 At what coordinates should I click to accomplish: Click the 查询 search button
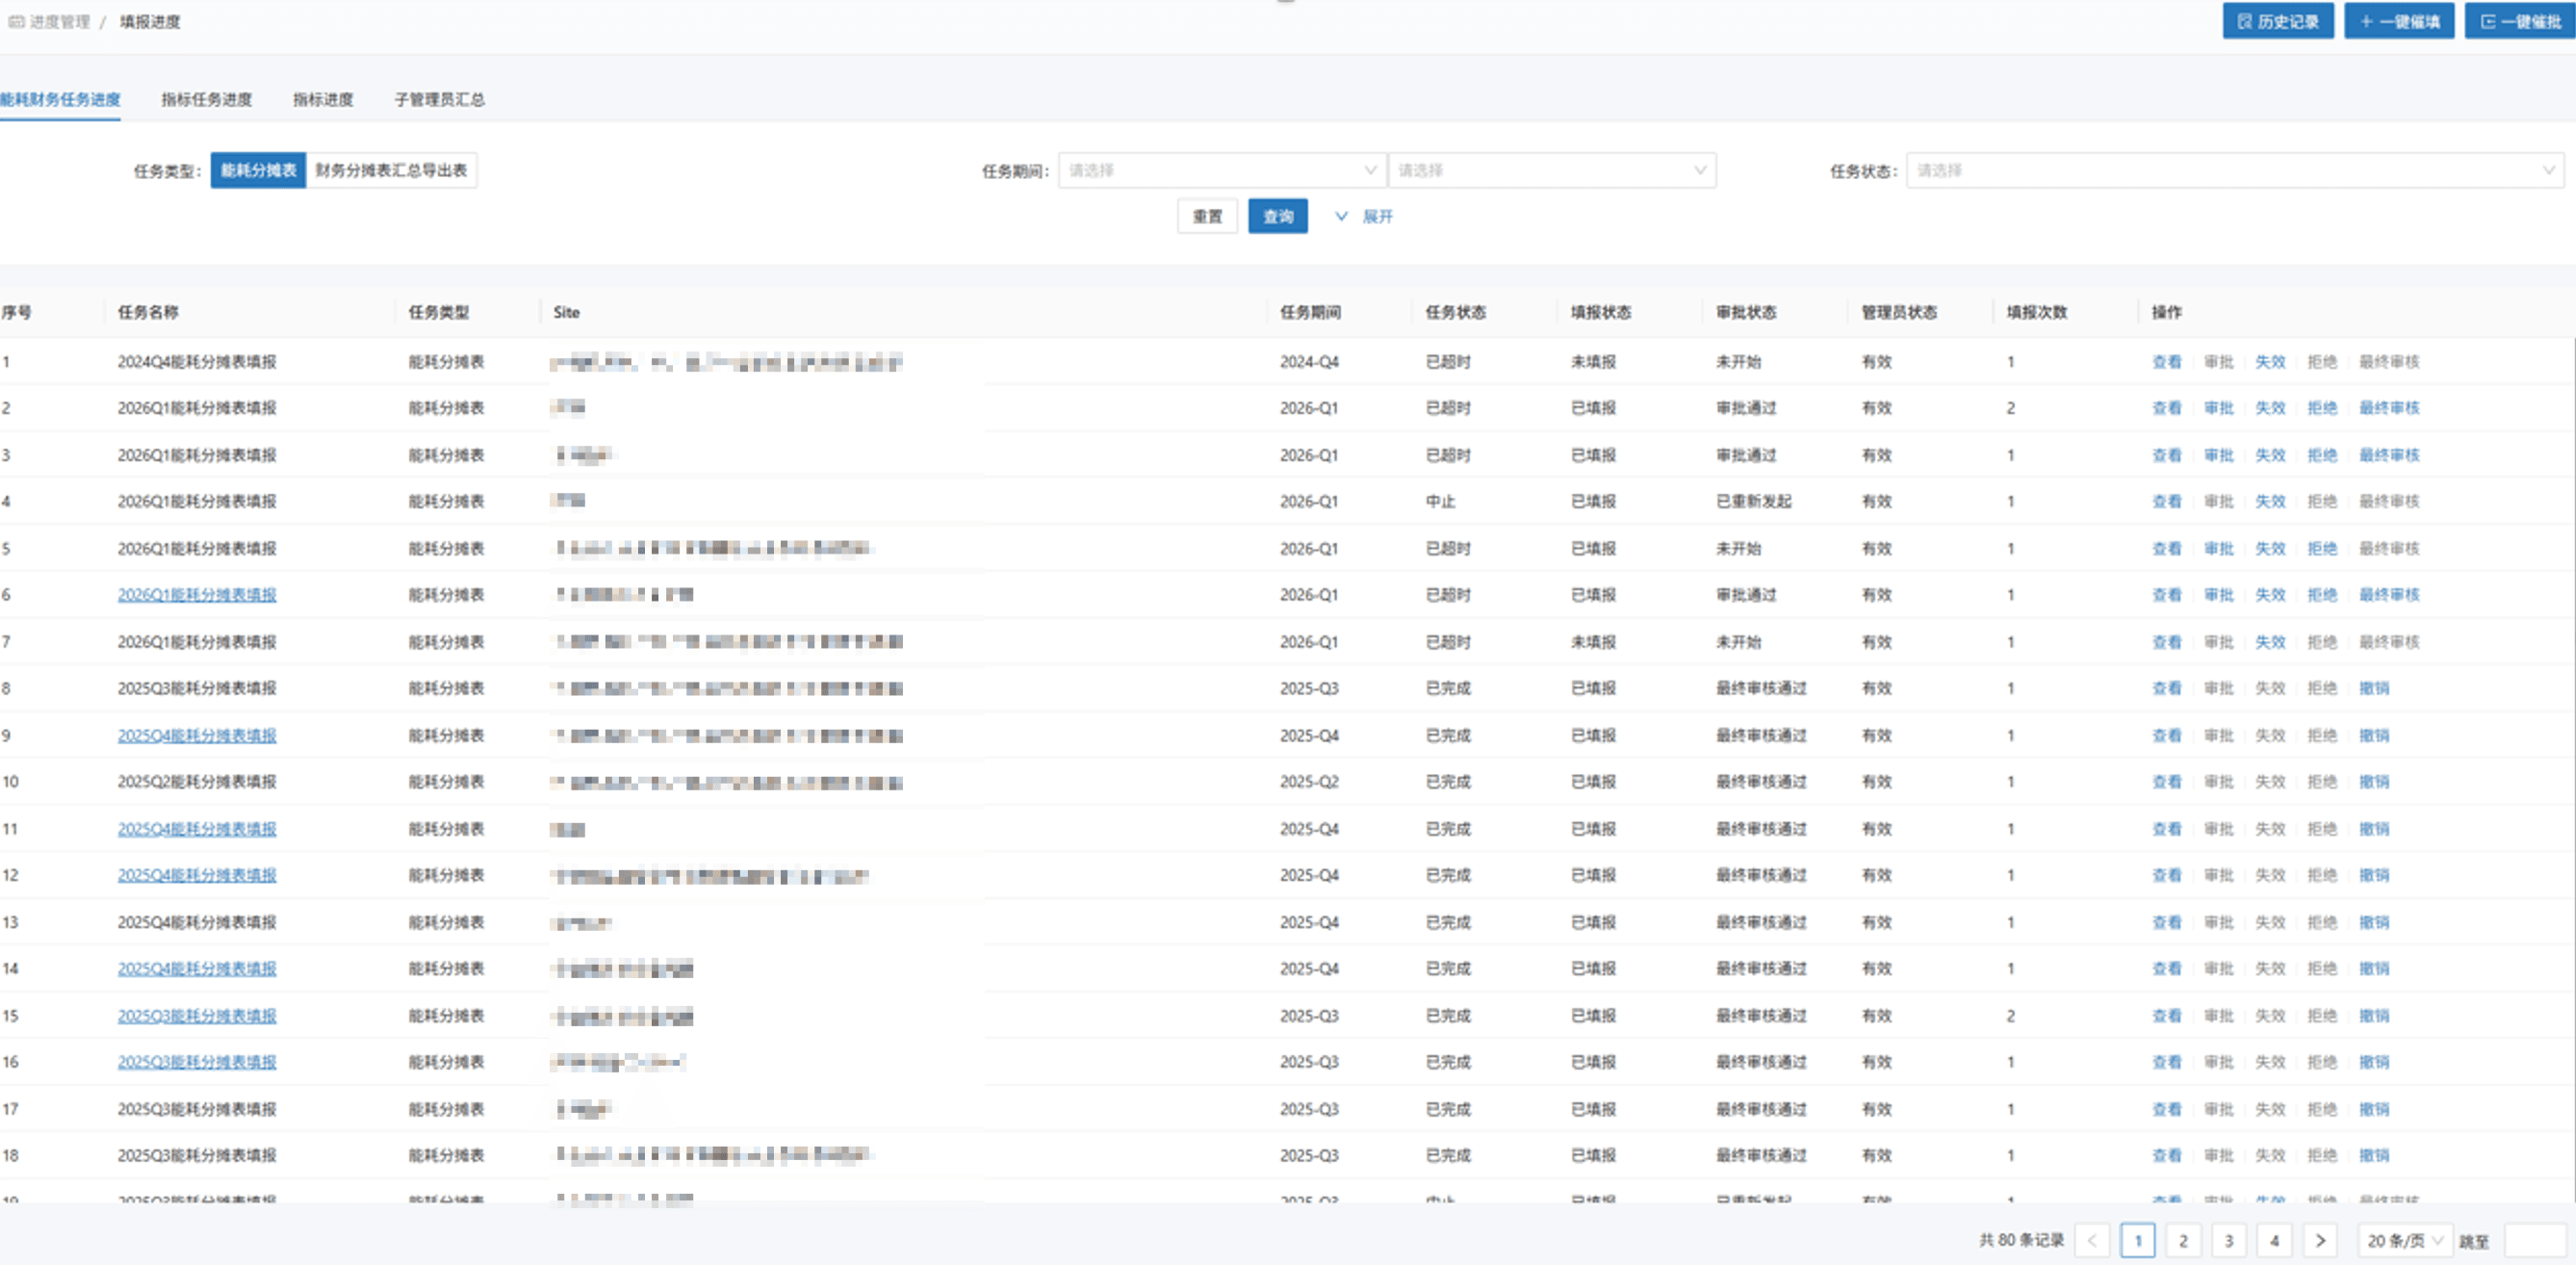point(1278,216)
